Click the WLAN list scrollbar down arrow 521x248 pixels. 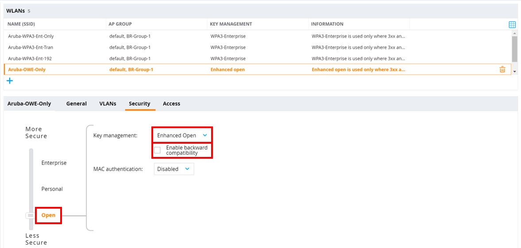coord(515,72)
